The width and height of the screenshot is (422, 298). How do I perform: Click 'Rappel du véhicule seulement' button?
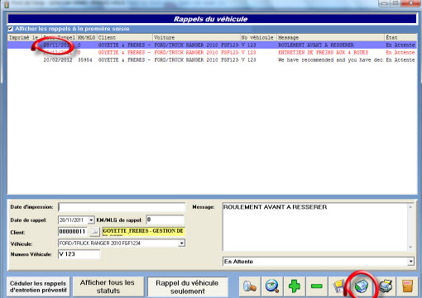coord(188,286)
